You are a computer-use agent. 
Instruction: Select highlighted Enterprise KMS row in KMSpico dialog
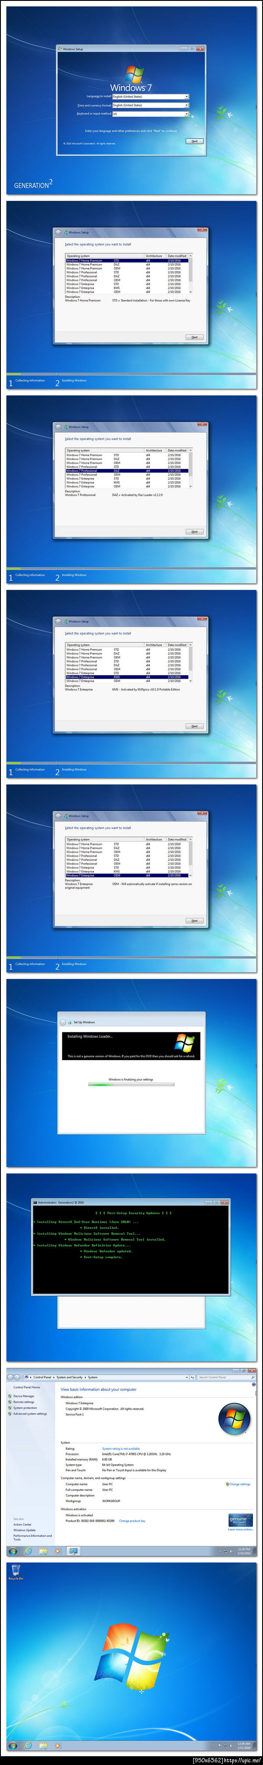126,677
